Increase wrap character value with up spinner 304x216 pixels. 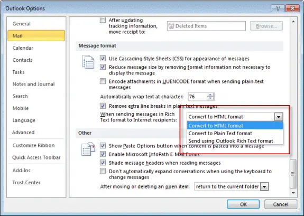click(210, 95)
